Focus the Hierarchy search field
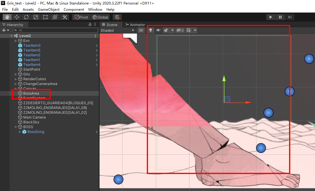This screenshot has width=315, height=191. point(56,30)
